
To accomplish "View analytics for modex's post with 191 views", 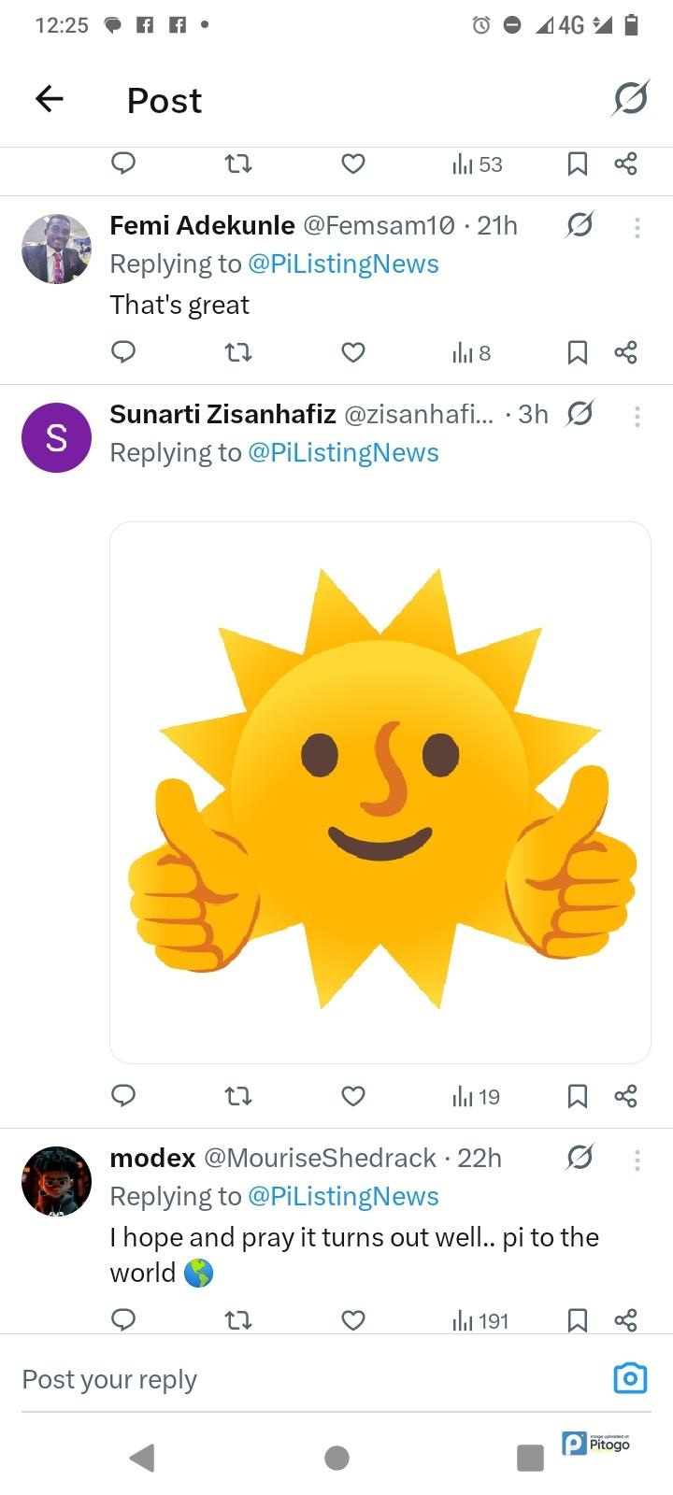I will [x=480, y=1320].
